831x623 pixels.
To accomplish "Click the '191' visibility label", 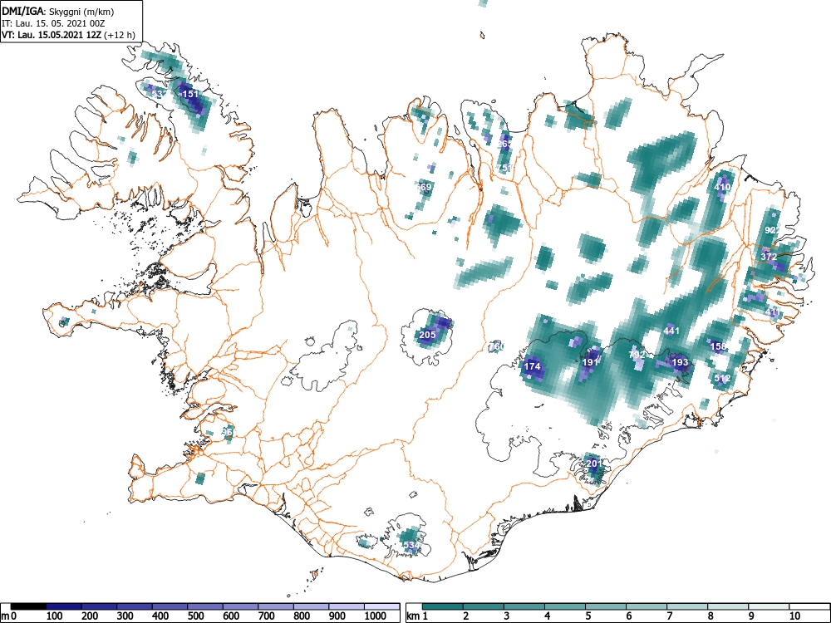I will (x=590, y=362).
